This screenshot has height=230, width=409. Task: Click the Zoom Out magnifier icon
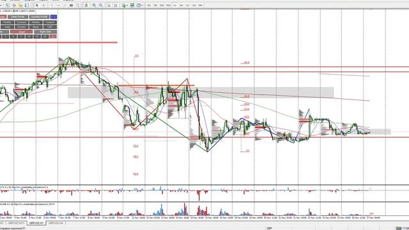(100, 5)
